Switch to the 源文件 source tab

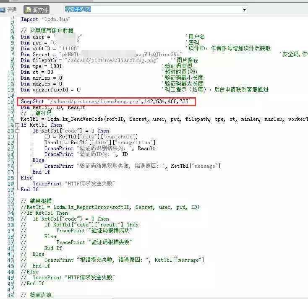pyautogui.click(x=37, y=10)
